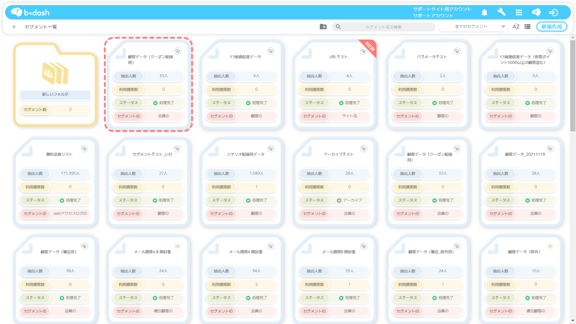Click the 171,395人 extraction count
This screenshot has height=324, width=576.
tap(70, 173)
